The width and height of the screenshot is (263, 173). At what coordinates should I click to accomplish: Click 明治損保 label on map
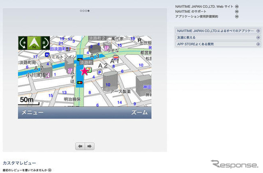pos(72,99)
